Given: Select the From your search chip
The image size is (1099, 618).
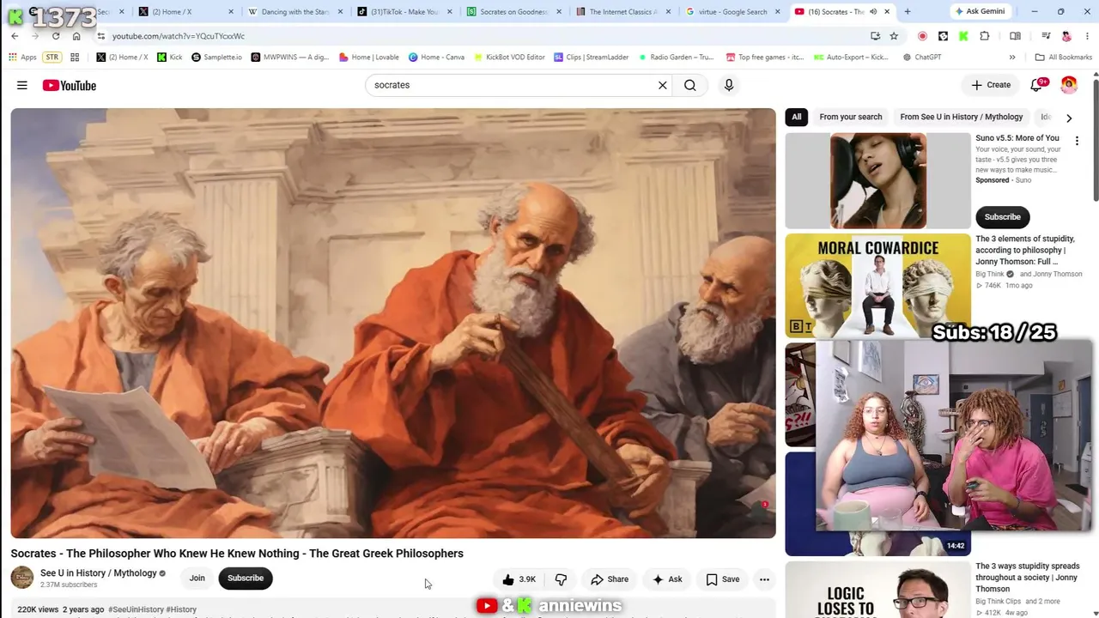Looking at the screenshot, I should pos(851,118).
